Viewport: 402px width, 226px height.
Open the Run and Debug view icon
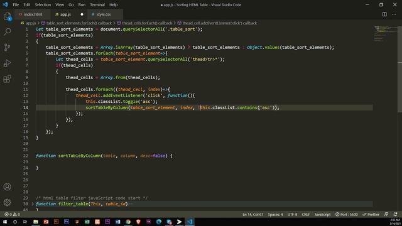(8, 63)
